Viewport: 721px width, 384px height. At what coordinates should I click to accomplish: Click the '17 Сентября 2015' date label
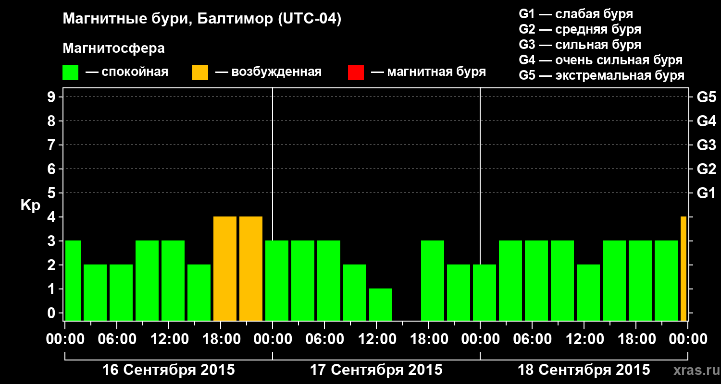pyautogui.click(x=376, y=370)
